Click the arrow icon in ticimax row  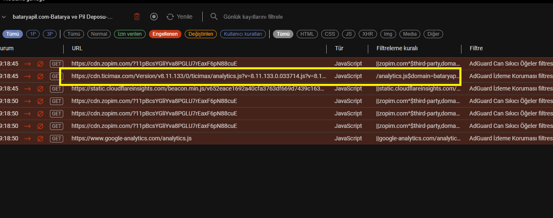pyautogui.click(x=28, y=76)
